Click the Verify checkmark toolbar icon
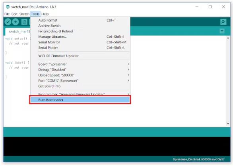233x166 pixels. click(x=8, y=22)
